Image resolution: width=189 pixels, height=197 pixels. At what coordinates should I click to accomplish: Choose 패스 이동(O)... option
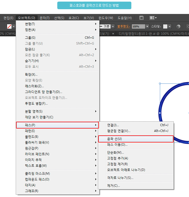(117, 145)
